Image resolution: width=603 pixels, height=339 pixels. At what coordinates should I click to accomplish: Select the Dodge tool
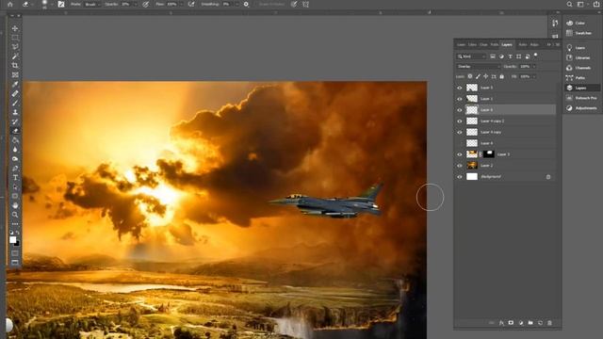15,159
